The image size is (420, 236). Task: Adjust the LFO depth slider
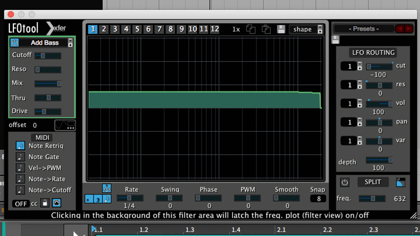pyautogui.click(x=379, y=160)
